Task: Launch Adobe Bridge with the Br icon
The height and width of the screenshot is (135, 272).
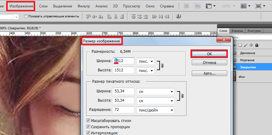Action: pyautogui.click(x=187, y=6)
